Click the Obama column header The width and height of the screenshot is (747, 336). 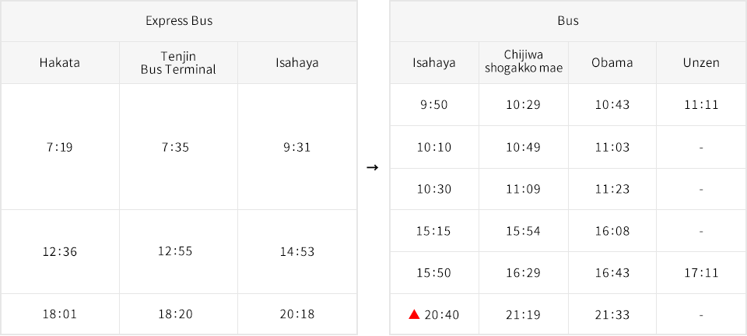(x=612, y=63)
